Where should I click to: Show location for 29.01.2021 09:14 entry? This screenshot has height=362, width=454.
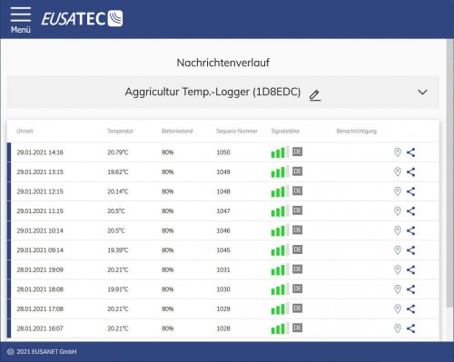point(398,250)
